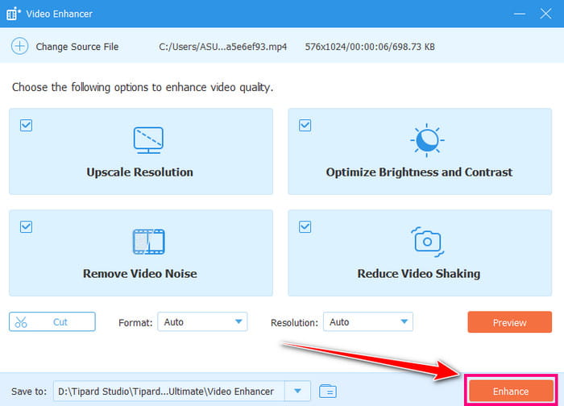The width and height of the screenshot is (564, 406).
Task: Click the Reduce Video Shaking camera icon
Action: coord(427,242)
